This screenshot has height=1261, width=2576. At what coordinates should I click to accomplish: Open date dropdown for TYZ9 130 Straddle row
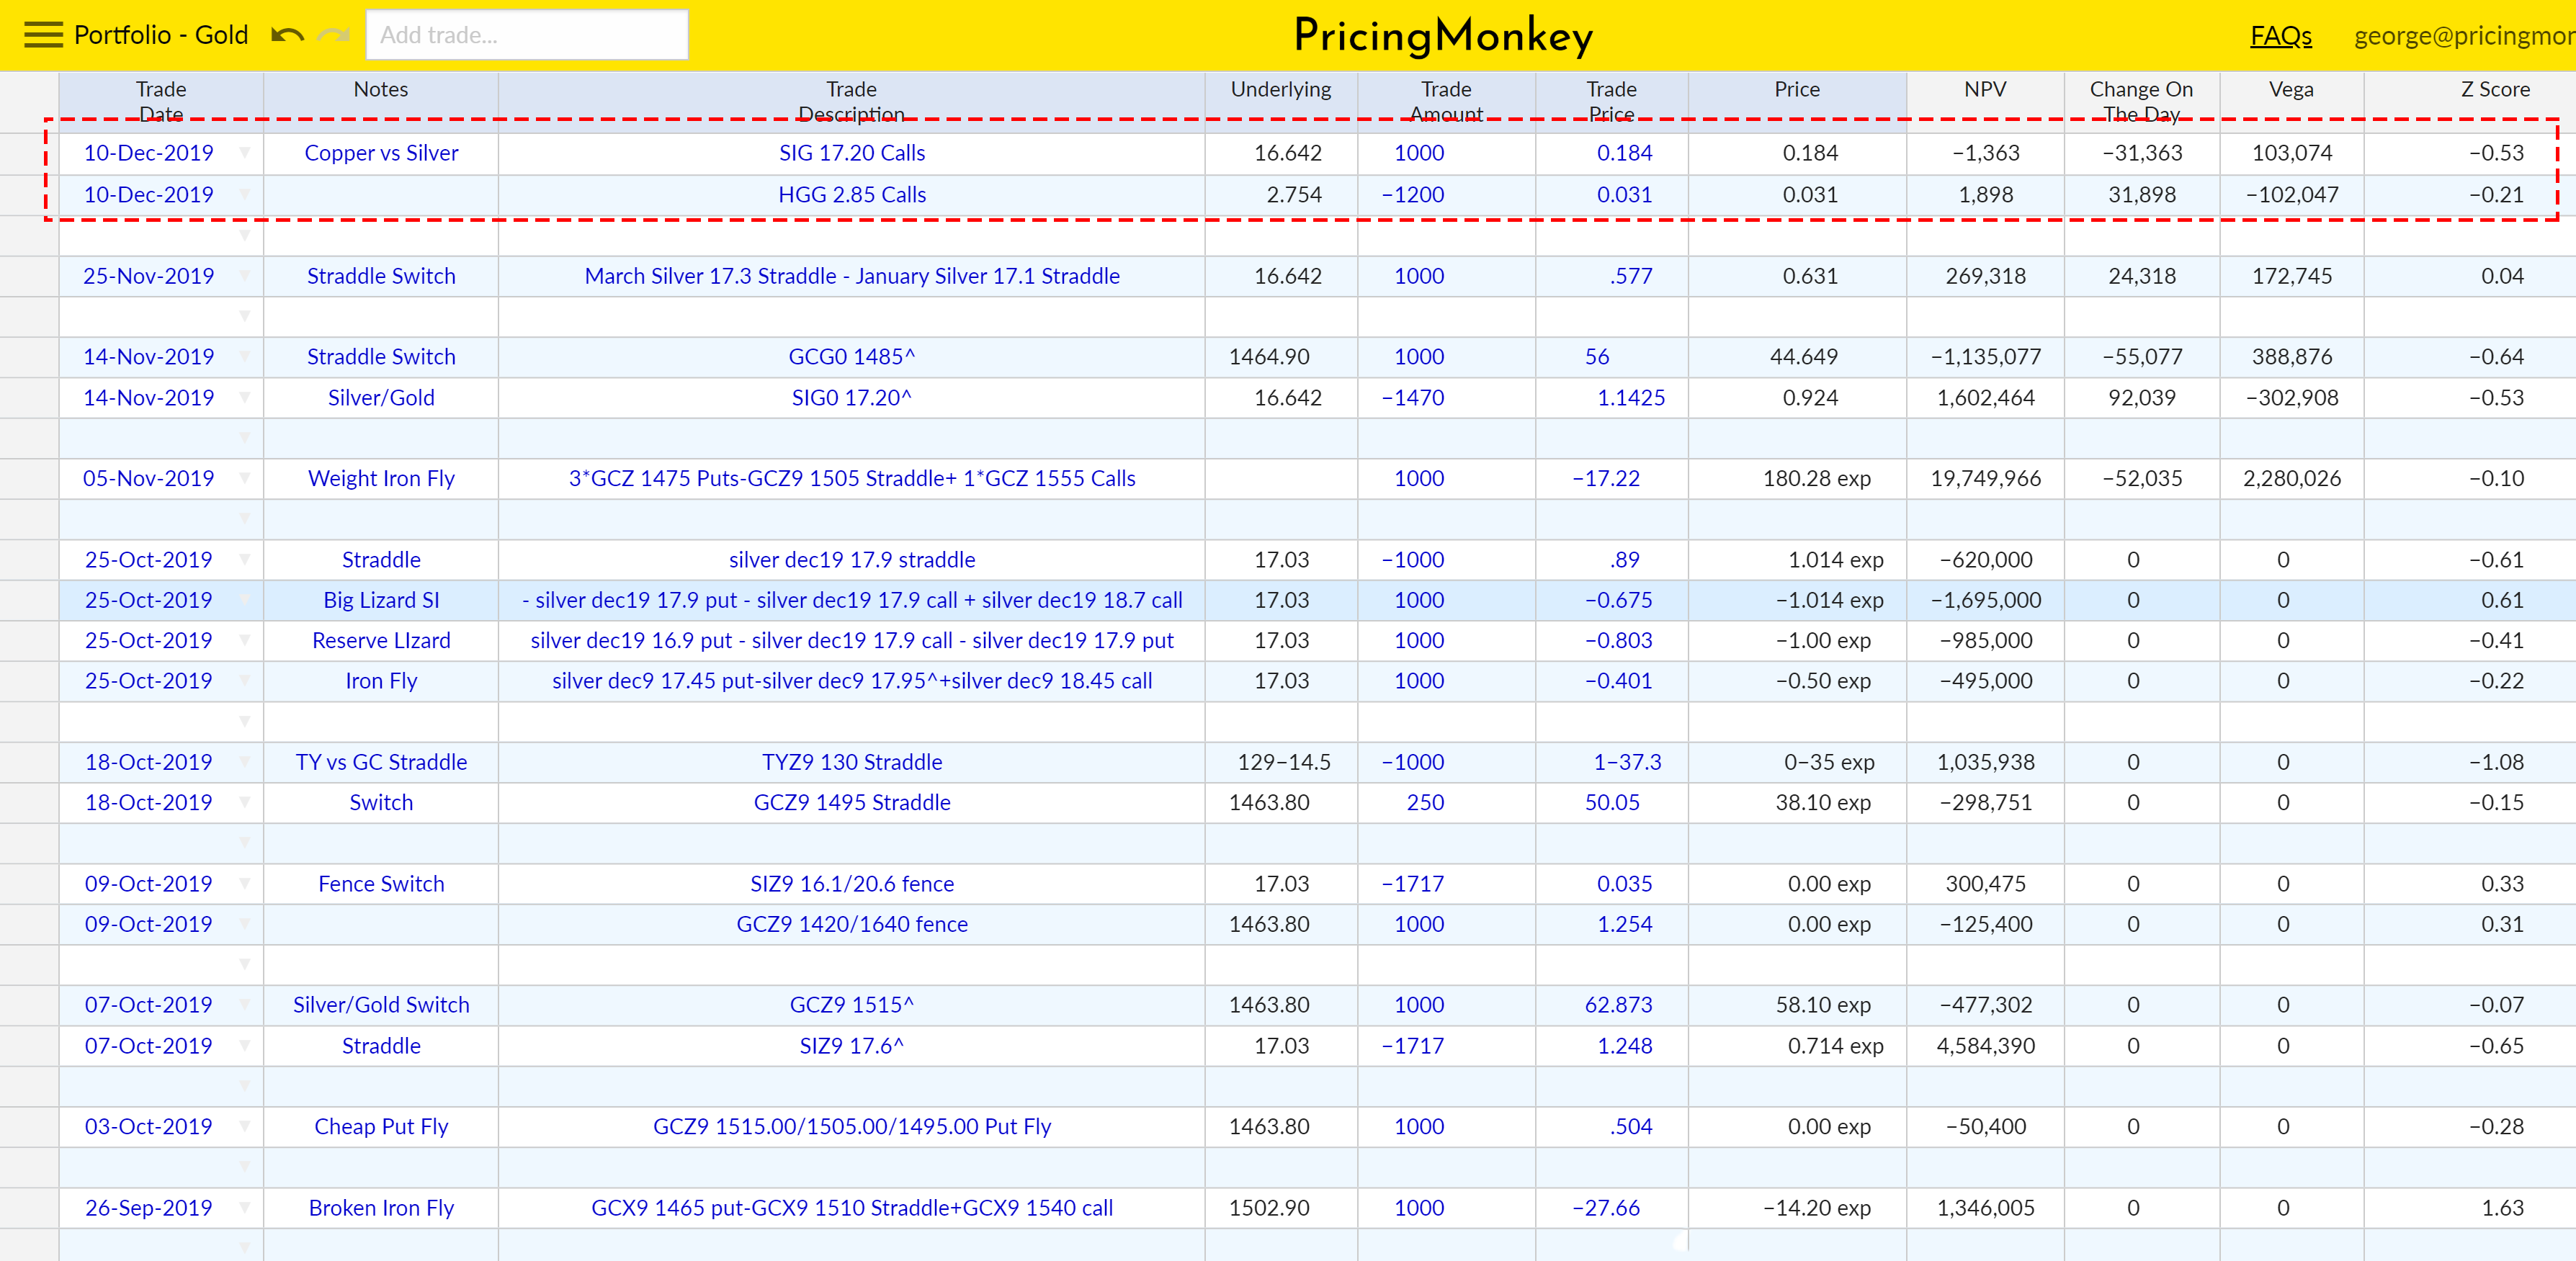coord(245,762)
